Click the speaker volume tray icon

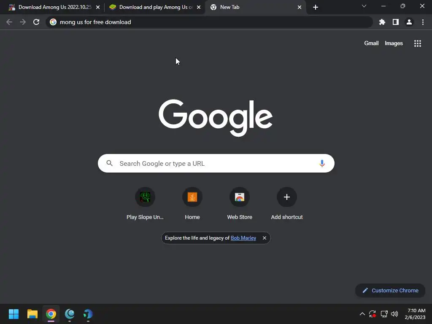pyautogui.click(x=394, y=314)
